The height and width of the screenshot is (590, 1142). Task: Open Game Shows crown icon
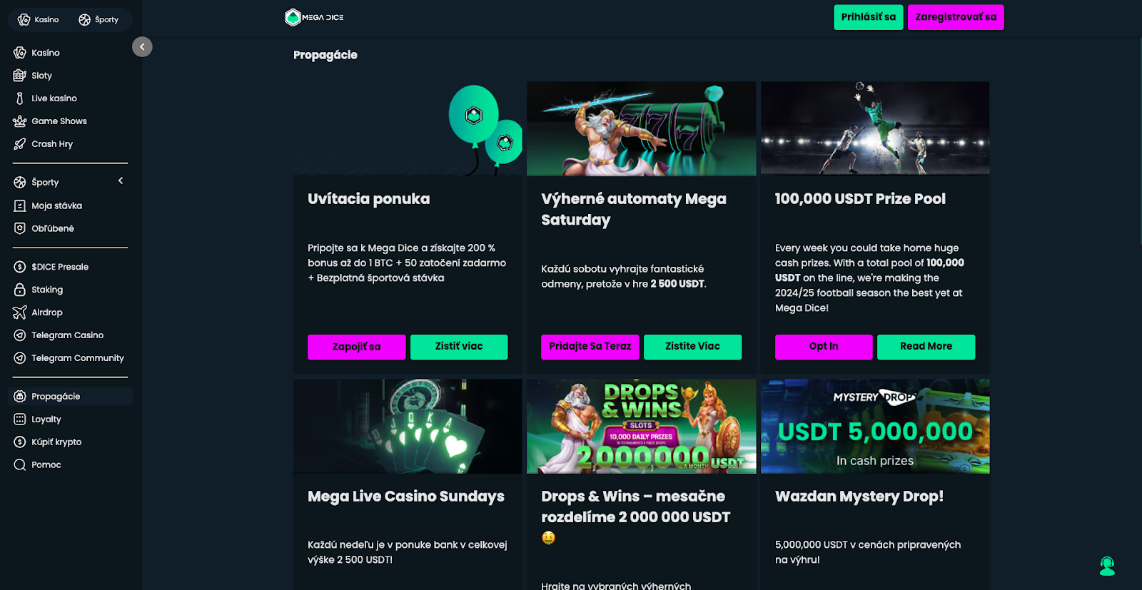[x=19, y=121]
